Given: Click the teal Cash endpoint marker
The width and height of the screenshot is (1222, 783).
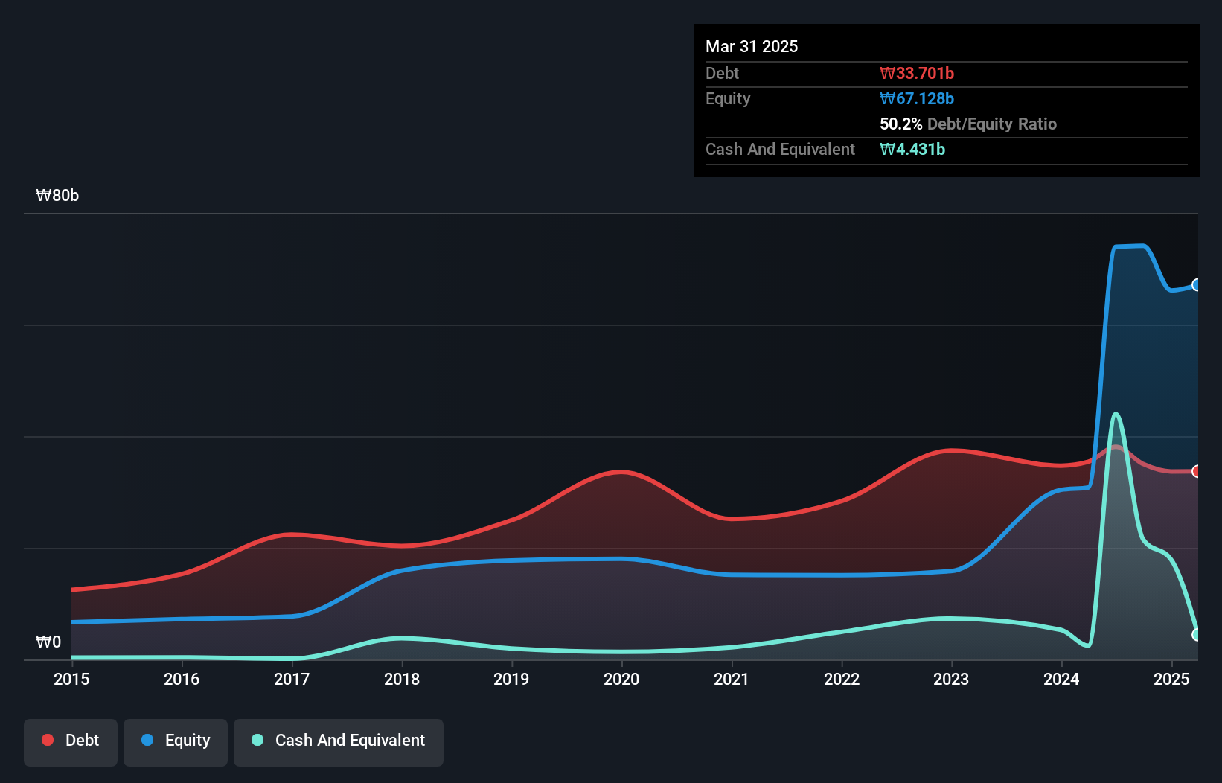Looking at the screenshot, I should (1197, 635).
